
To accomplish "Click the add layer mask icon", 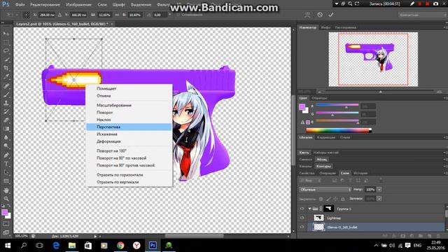I will point(403,236).
